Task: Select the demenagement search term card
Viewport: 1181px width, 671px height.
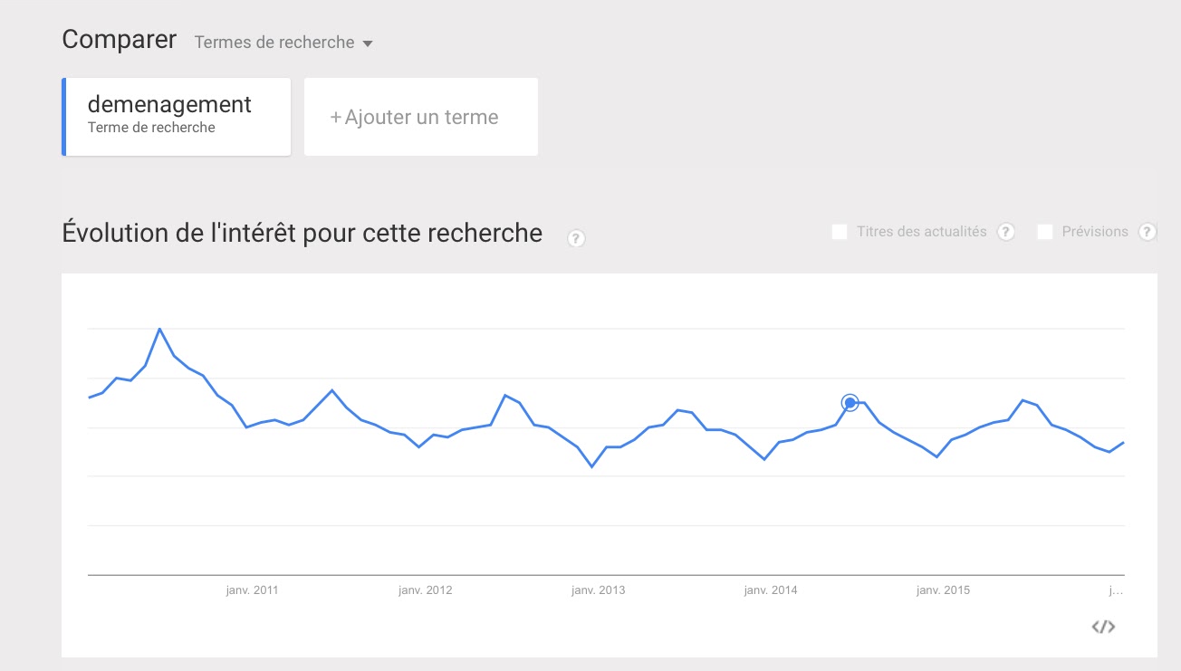Action: [177, 117]
